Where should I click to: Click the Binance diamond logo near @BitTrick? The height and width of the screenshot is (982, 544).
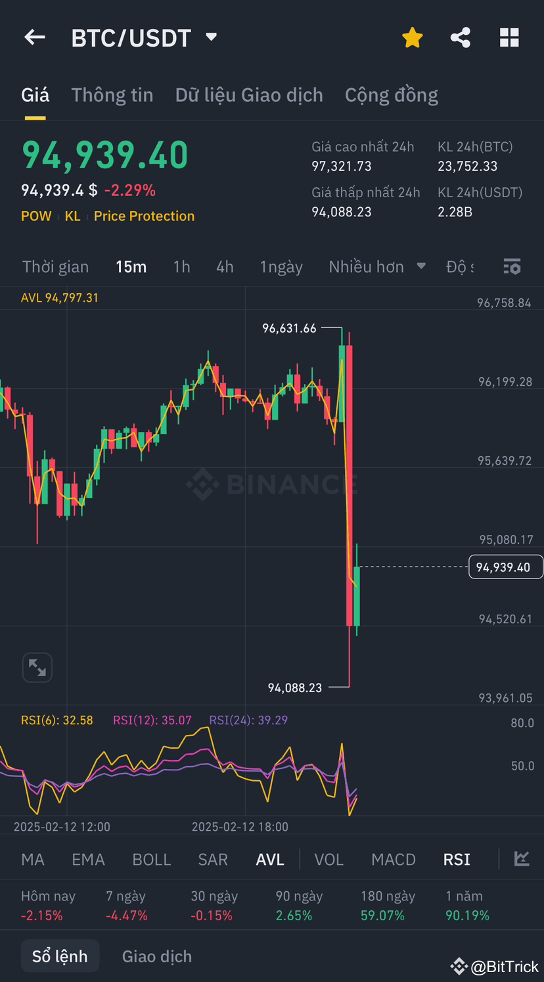coord(459,966)
